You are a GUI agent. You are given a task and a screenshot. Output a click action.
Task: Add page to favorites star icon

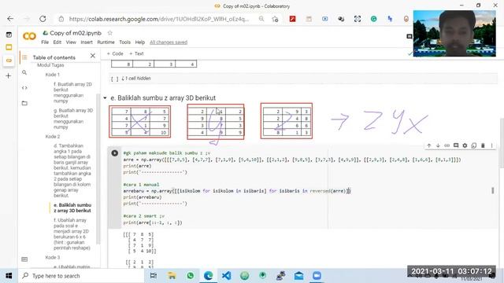coord(275,19)
